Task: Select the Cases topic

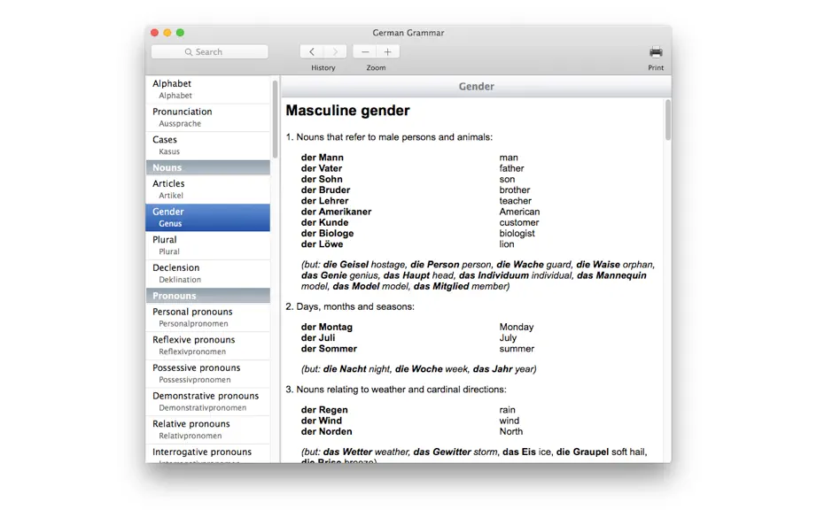Action: click(x=208, y=145)
